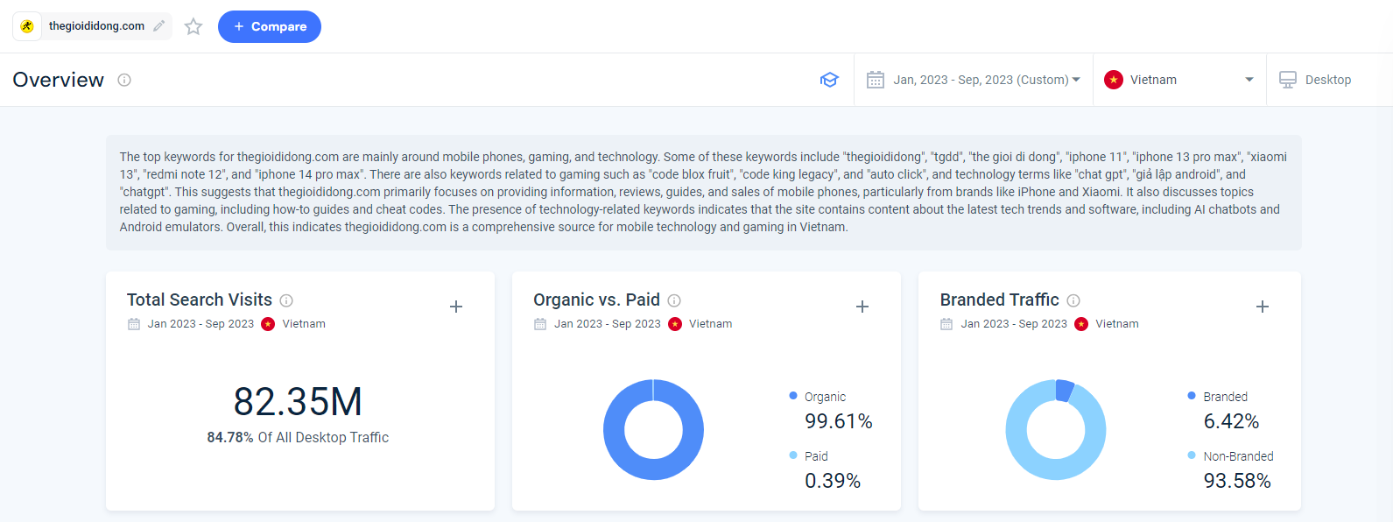This screenshot has height=522, width=1393.
Task: Open the Overview info tooltip icon
Action: click(124, 80)
